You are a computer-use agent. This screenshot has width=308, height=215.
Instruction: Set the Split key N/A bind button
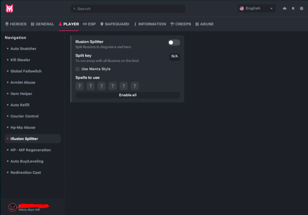175,56
